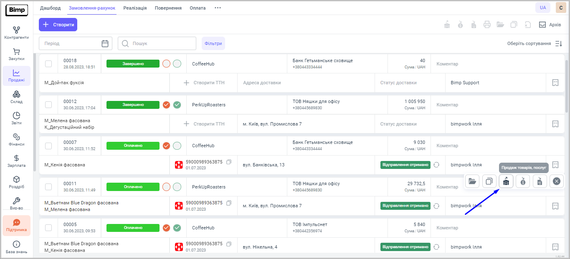Go to the Повернення tab
Viewport: 570px width, 259px height.
(168, 8)
